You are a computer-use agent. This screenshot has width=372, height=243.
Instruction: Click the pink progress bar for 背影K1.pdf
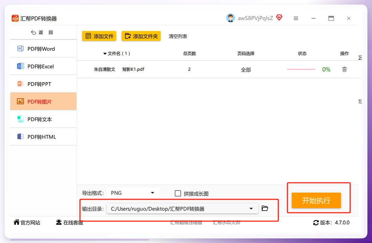301,69
